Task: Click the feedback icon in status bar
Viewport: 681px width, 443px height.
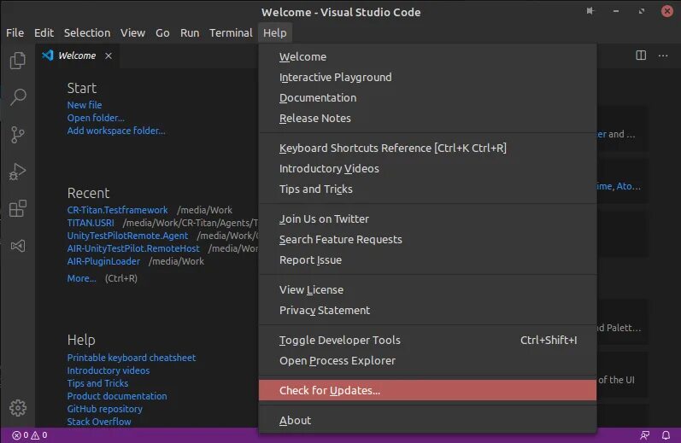Action: coord(644,435)
